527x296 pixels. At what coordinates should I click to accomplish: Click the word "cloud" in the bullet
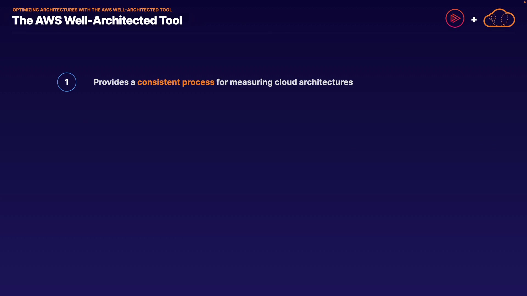pyautogui.click(x=286, y=82)
